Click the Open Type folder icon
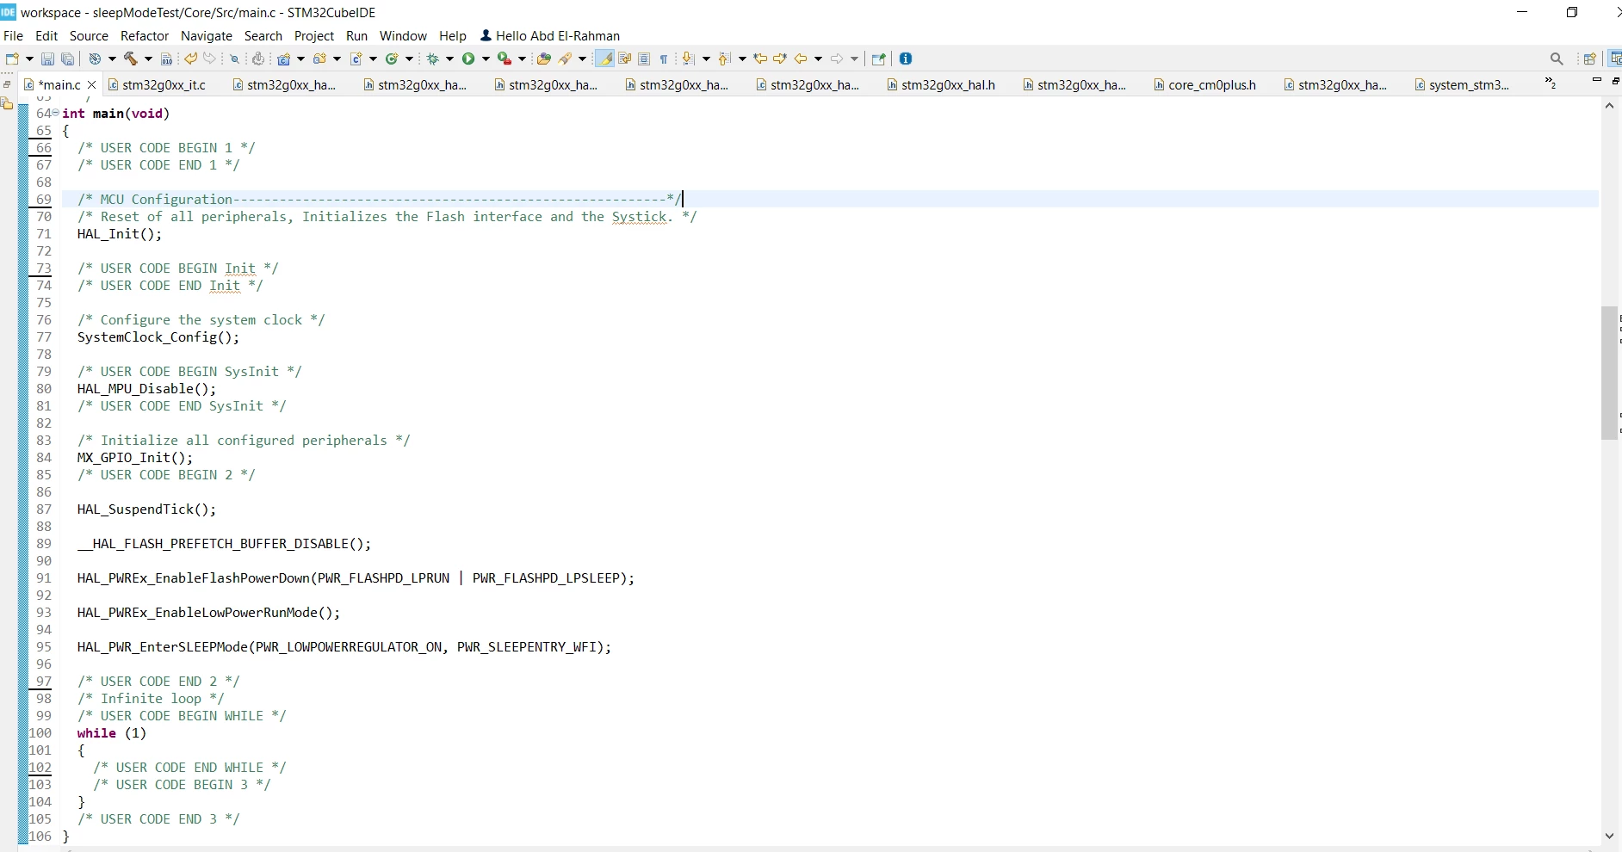 (543, 59)
